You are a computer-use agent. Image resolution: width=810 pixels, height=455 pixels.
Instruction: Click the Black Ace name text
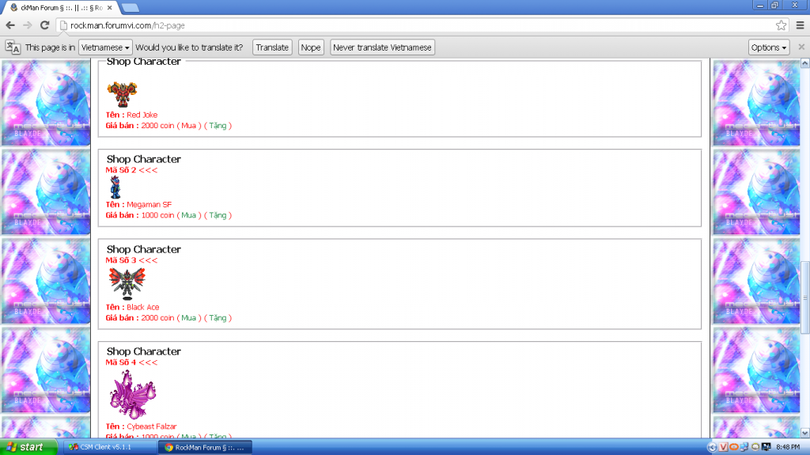tap(143, 307)
